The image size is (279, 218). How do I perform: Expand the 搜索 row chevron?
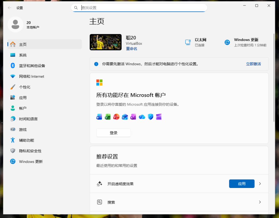260,202
